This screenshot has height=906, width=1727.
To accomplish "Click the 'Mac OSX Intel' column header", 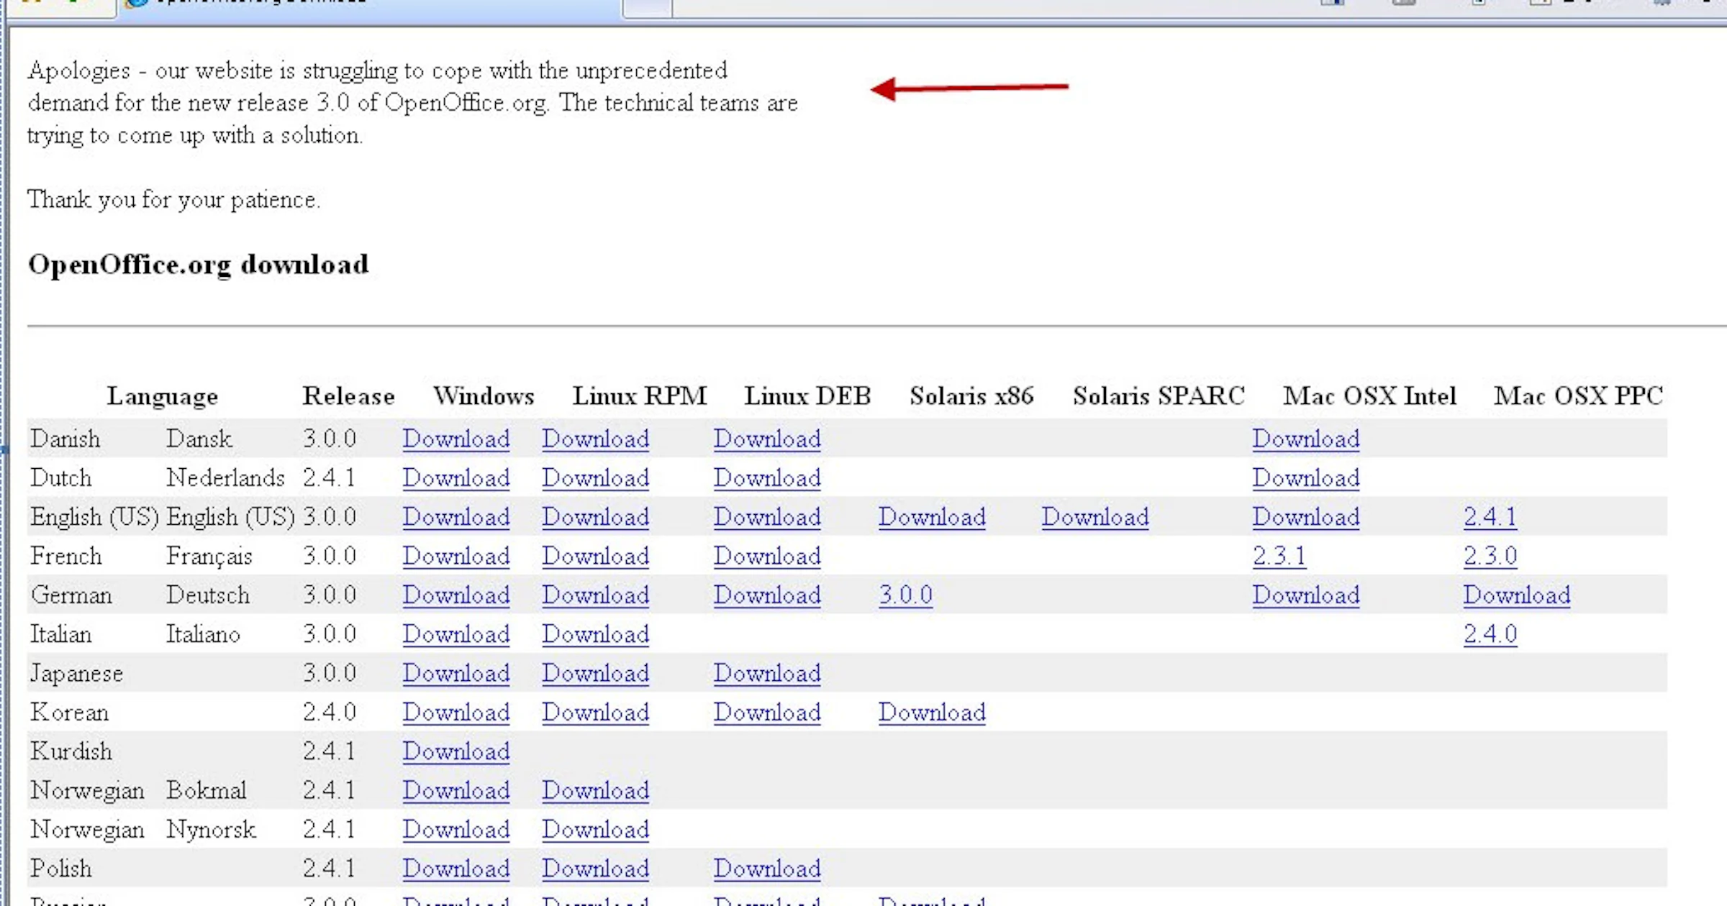I will coord(1369,396).
